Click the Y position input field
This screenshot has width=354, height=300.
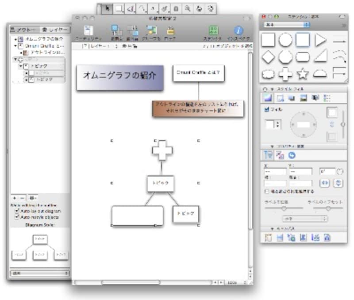301,172
